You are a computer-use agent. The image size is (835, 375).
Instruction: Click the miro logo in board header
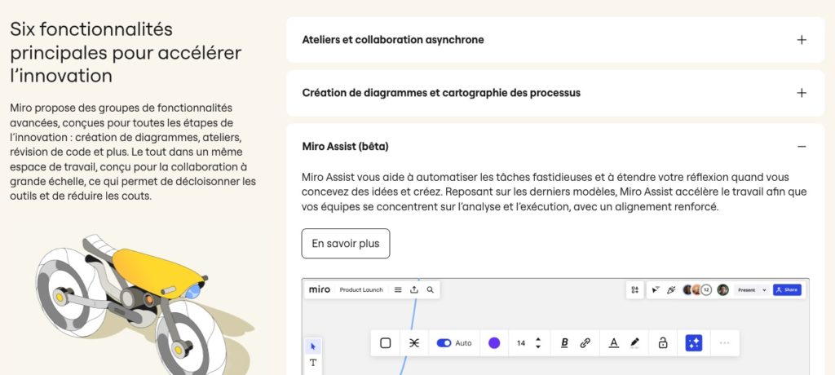point(320,289)
